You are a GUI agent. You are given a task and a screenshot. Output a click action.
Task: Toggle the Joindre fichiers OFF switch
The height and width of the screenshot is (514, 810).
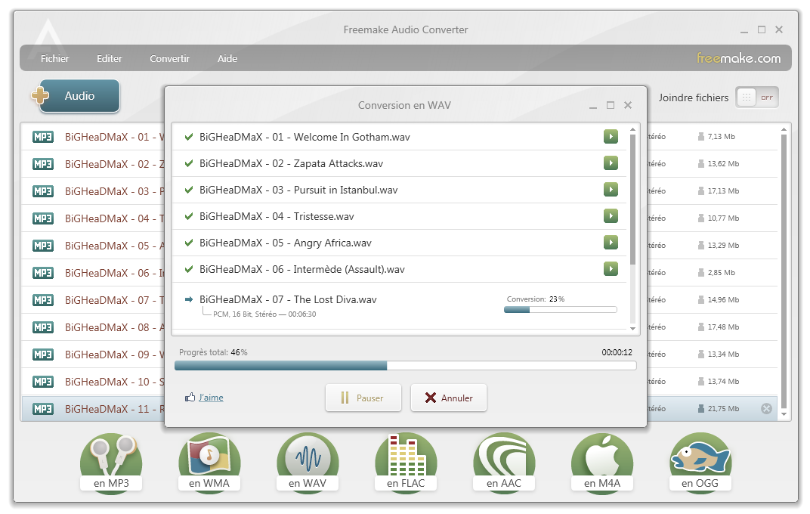[x=757, y=98]
